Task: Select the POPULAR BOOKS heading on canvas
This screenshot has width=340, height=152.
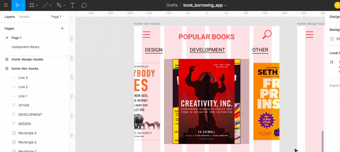Action: point(207,37)
